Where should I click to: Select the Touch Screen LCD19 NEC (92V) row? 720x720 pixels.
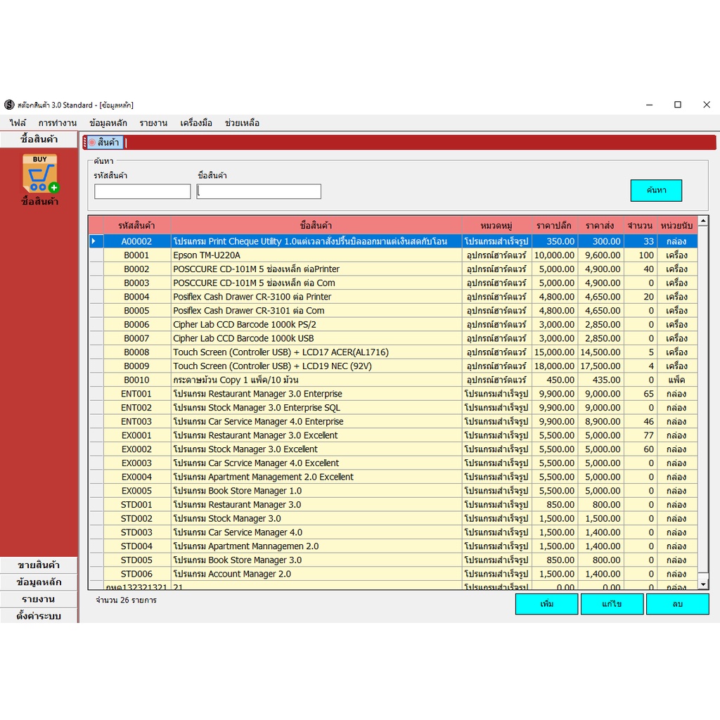(394, 366)
